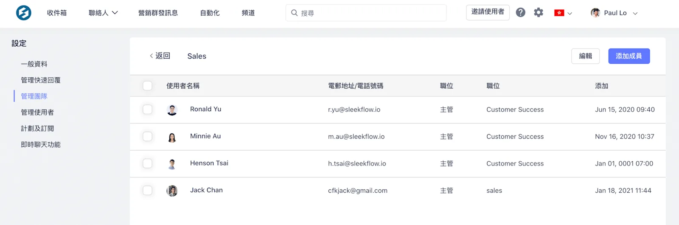Go back using the 返回 link
This screenshot has height=225, width=679.
click(160, 56)
